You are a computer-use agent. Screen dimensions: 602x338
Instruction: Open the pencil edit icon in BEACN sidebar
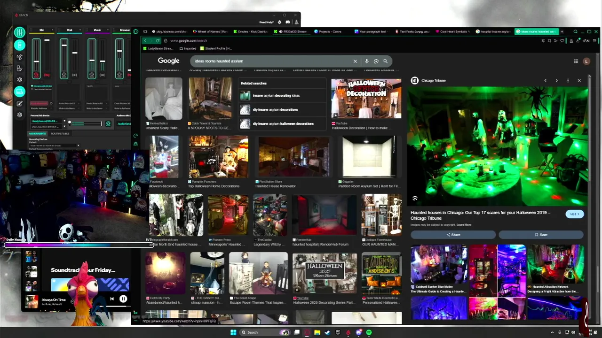19,104
